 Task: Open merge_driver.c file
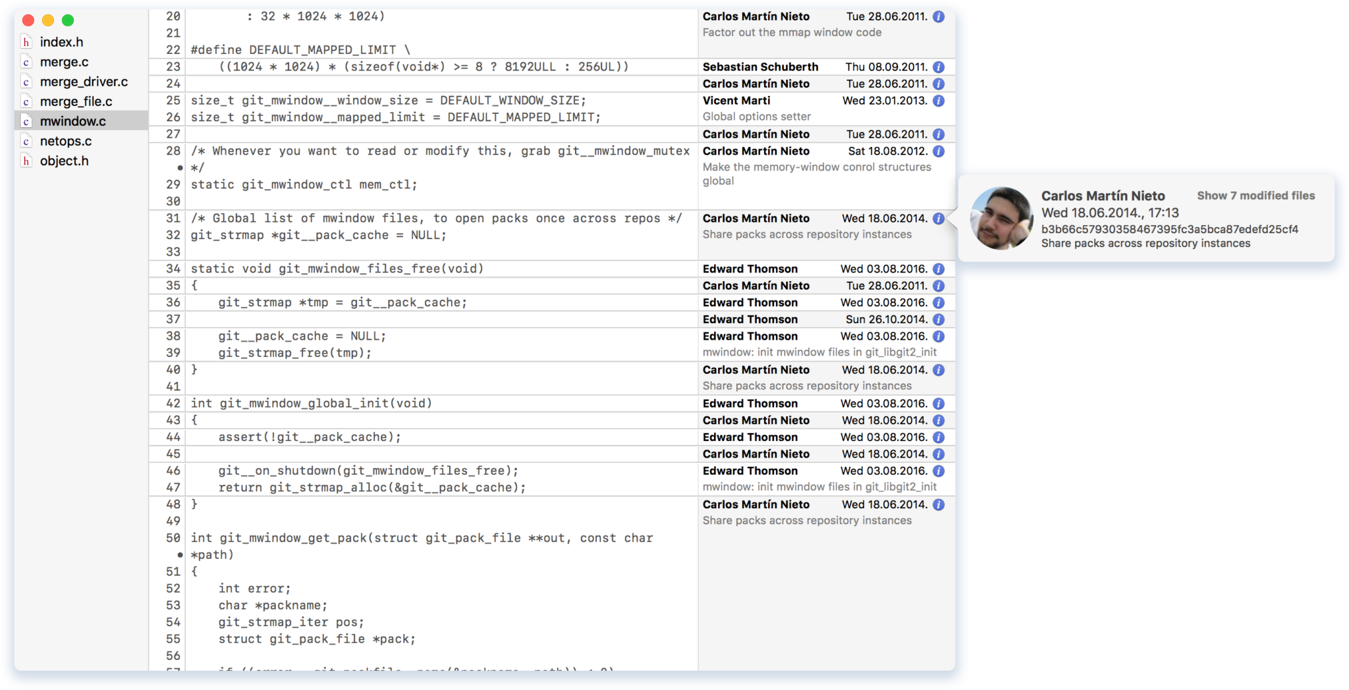click(x=84, y=82)
